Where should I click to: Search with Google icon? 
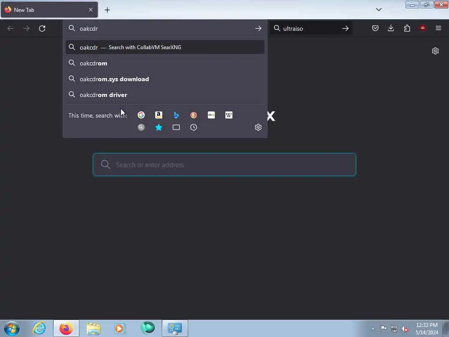[x=141, y=115]
